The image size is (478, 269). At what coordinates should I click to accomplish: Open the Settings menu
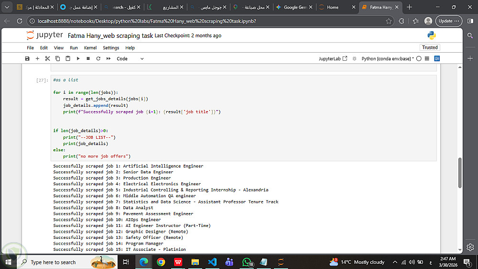click(x=111, y=48)
